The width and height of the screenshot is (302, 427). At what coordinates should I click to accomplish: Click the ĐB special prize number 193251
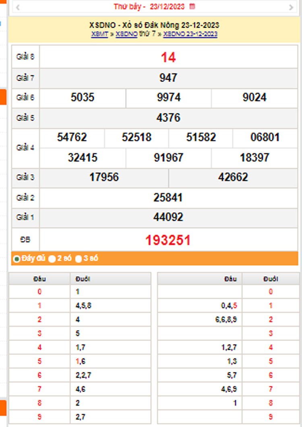tap(168, 240)
